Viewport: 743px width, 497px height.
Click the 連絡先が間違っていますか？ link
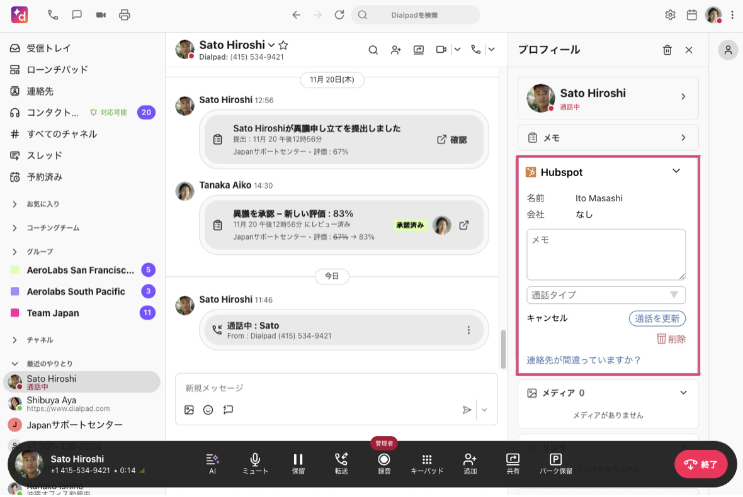(x=584, y=360)
